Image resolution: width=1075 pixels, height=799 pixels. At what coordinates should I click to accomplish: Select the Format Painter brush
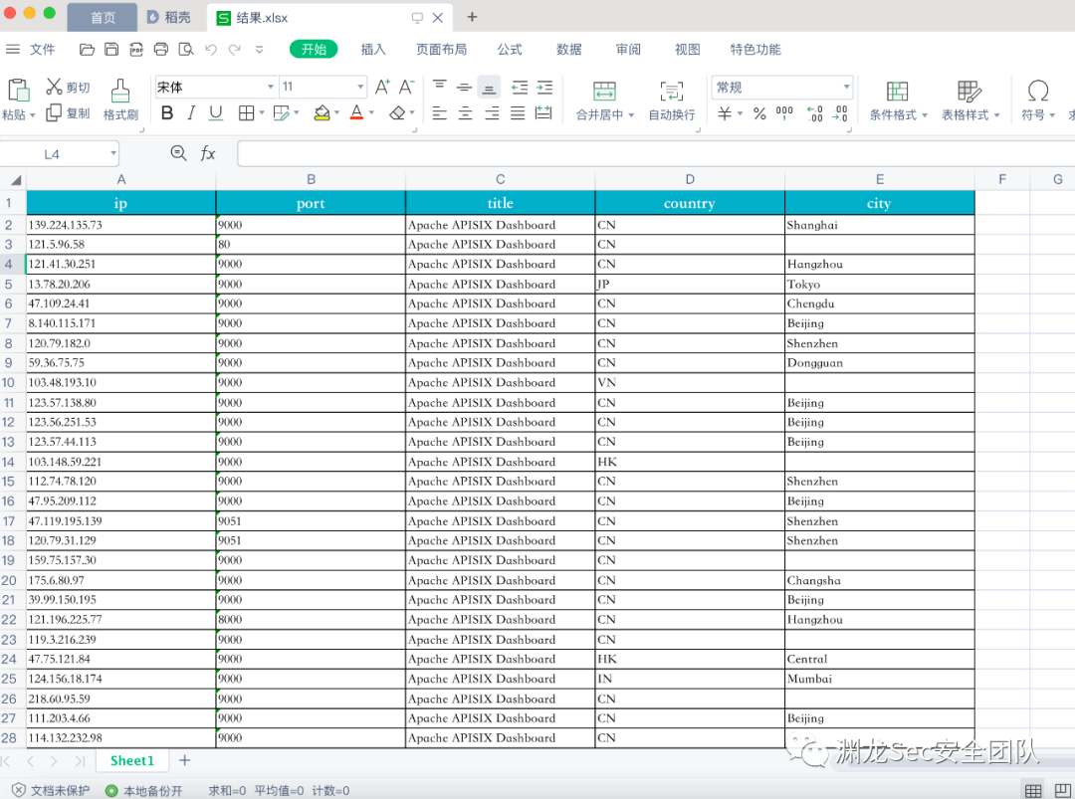[120, 91]
